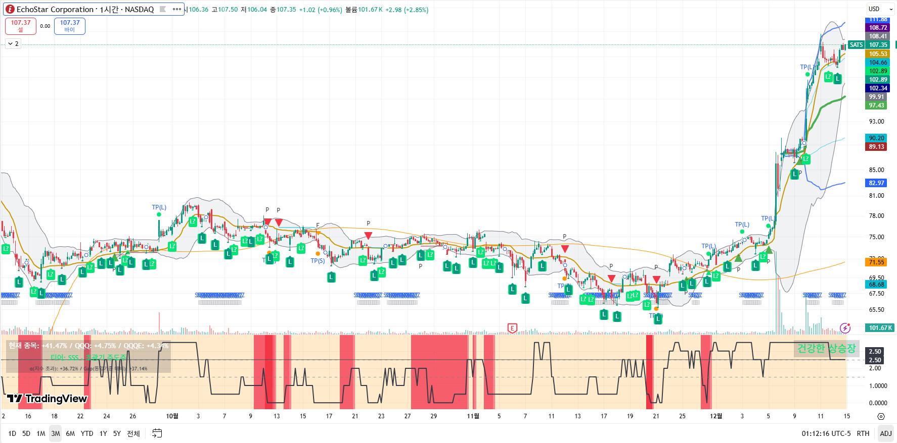The width and height of the screenshot is (897, 443).
Task: Click the 건강한 상승장 status label
Action: [826, 348]
